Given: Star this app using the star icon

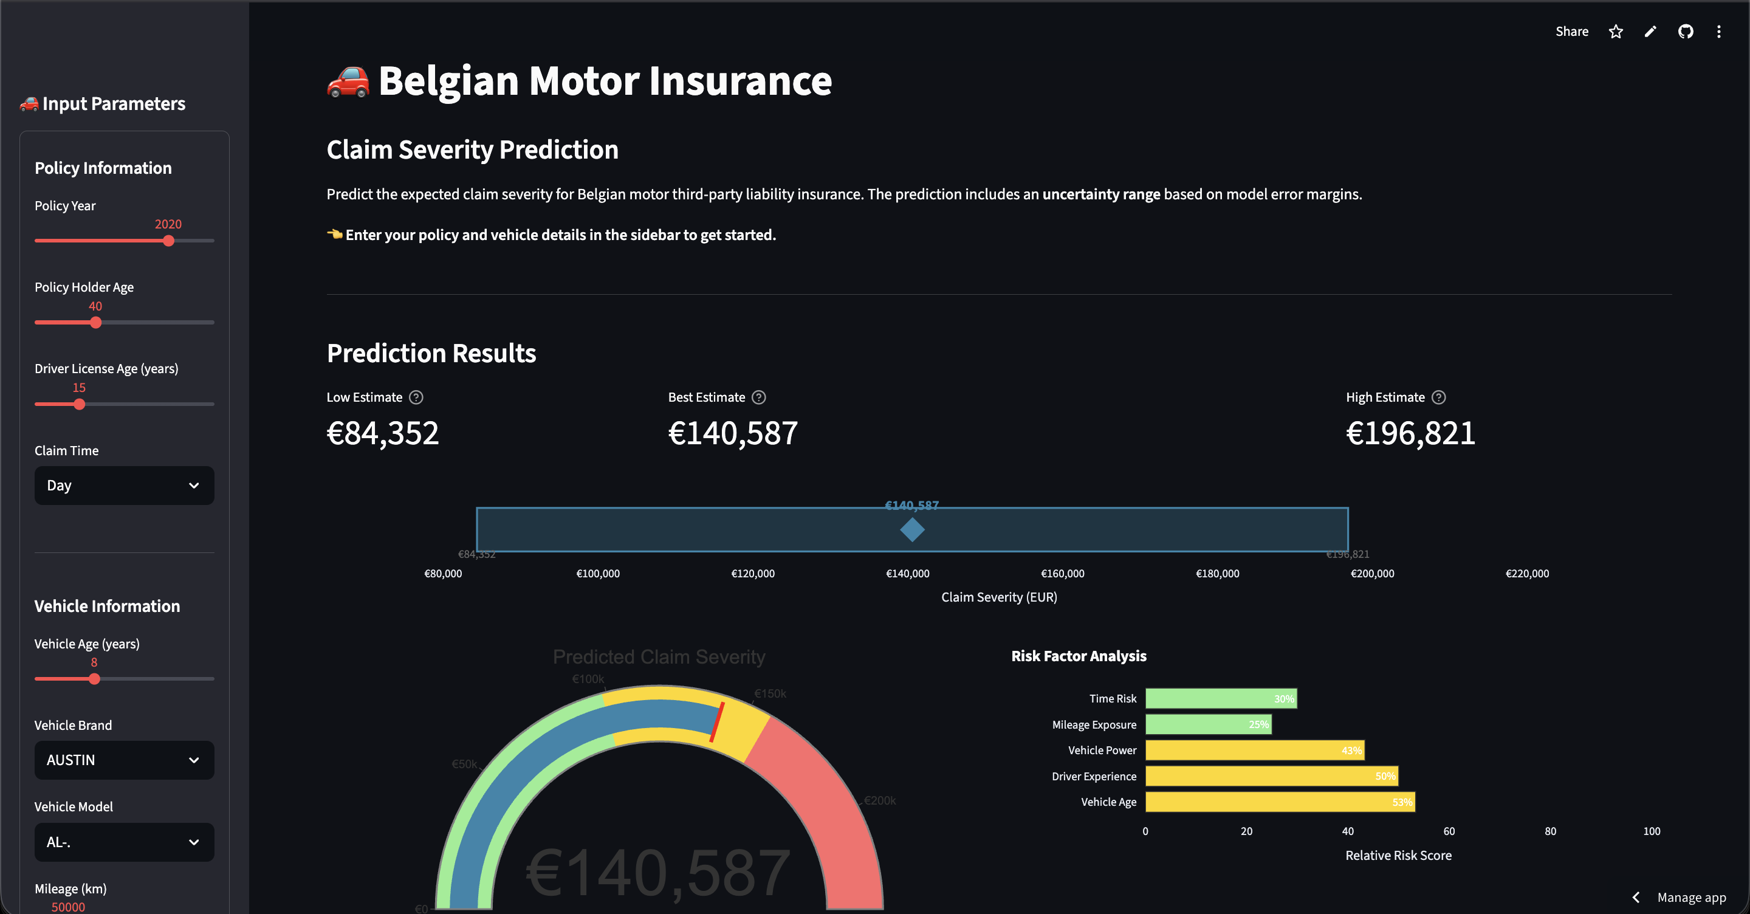Looking at the screenshot, I should click(1616, 31).
